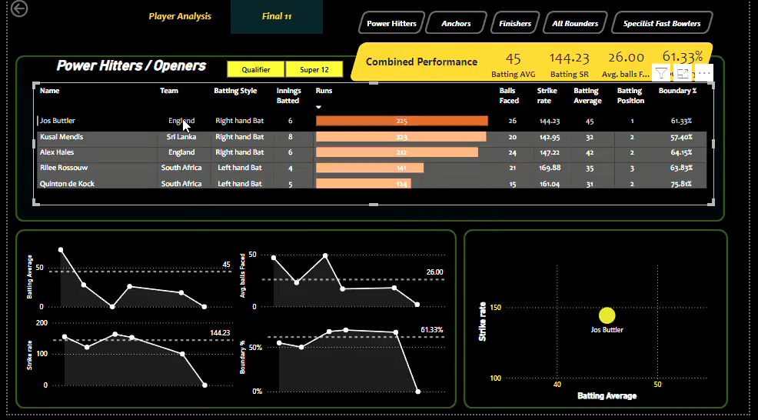Image resolution: width=758 pixels, height=420 pixels.
Task: Show the Finishers player group
Action: [x=515, y=24]
